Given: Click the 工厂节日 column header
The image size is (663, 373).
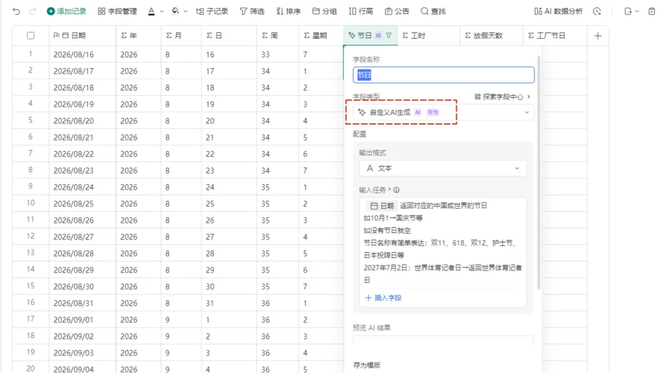Looking at the screenshot, I should [555, 36].
